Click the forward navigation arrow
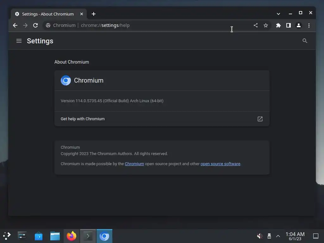324x243 pixels. point(25,25)
